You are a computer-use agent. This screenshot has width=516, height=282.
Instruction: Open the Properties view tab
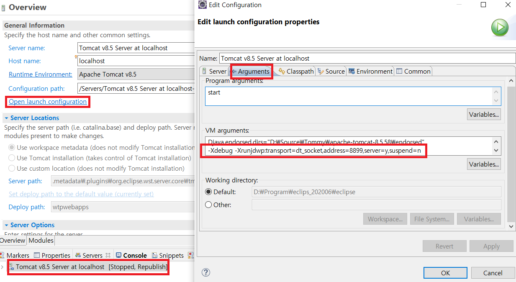(52, 255)
